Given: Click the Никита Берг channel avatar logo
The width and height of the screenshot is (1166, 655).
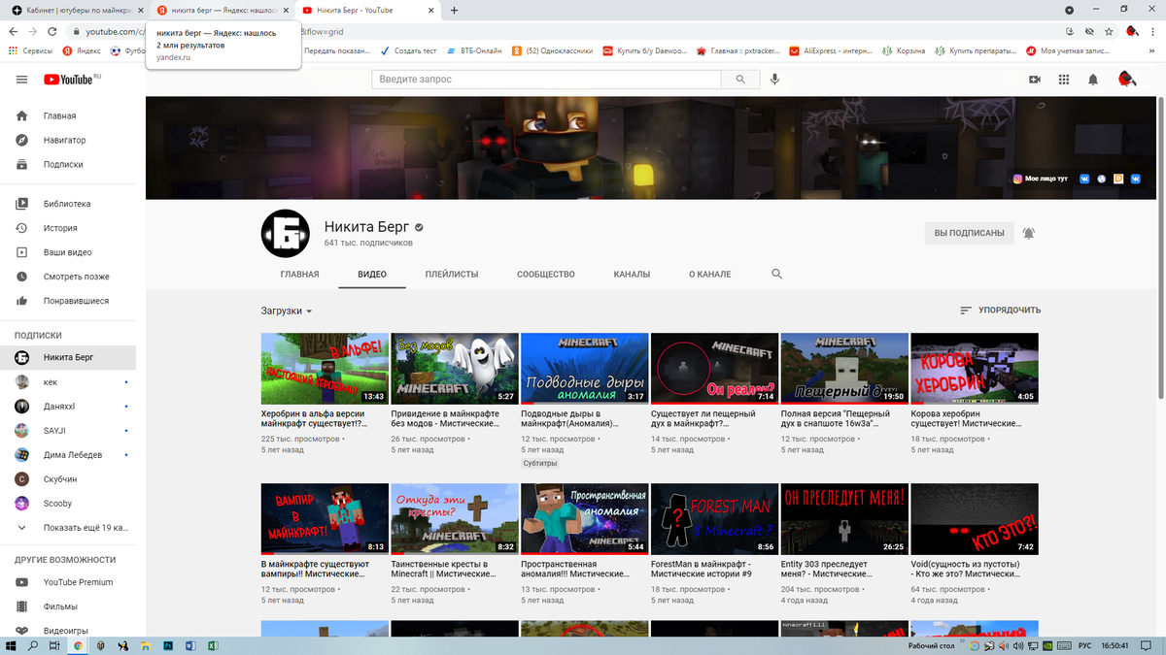Looking at the screenshot, I should [x=285, y=234].
